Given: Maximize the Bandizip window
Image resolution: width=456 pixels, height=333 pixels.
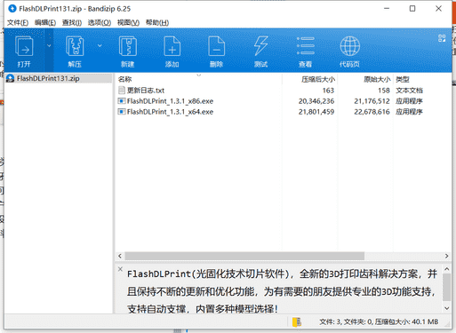Looking at the screenshot, I should (412, 9).
